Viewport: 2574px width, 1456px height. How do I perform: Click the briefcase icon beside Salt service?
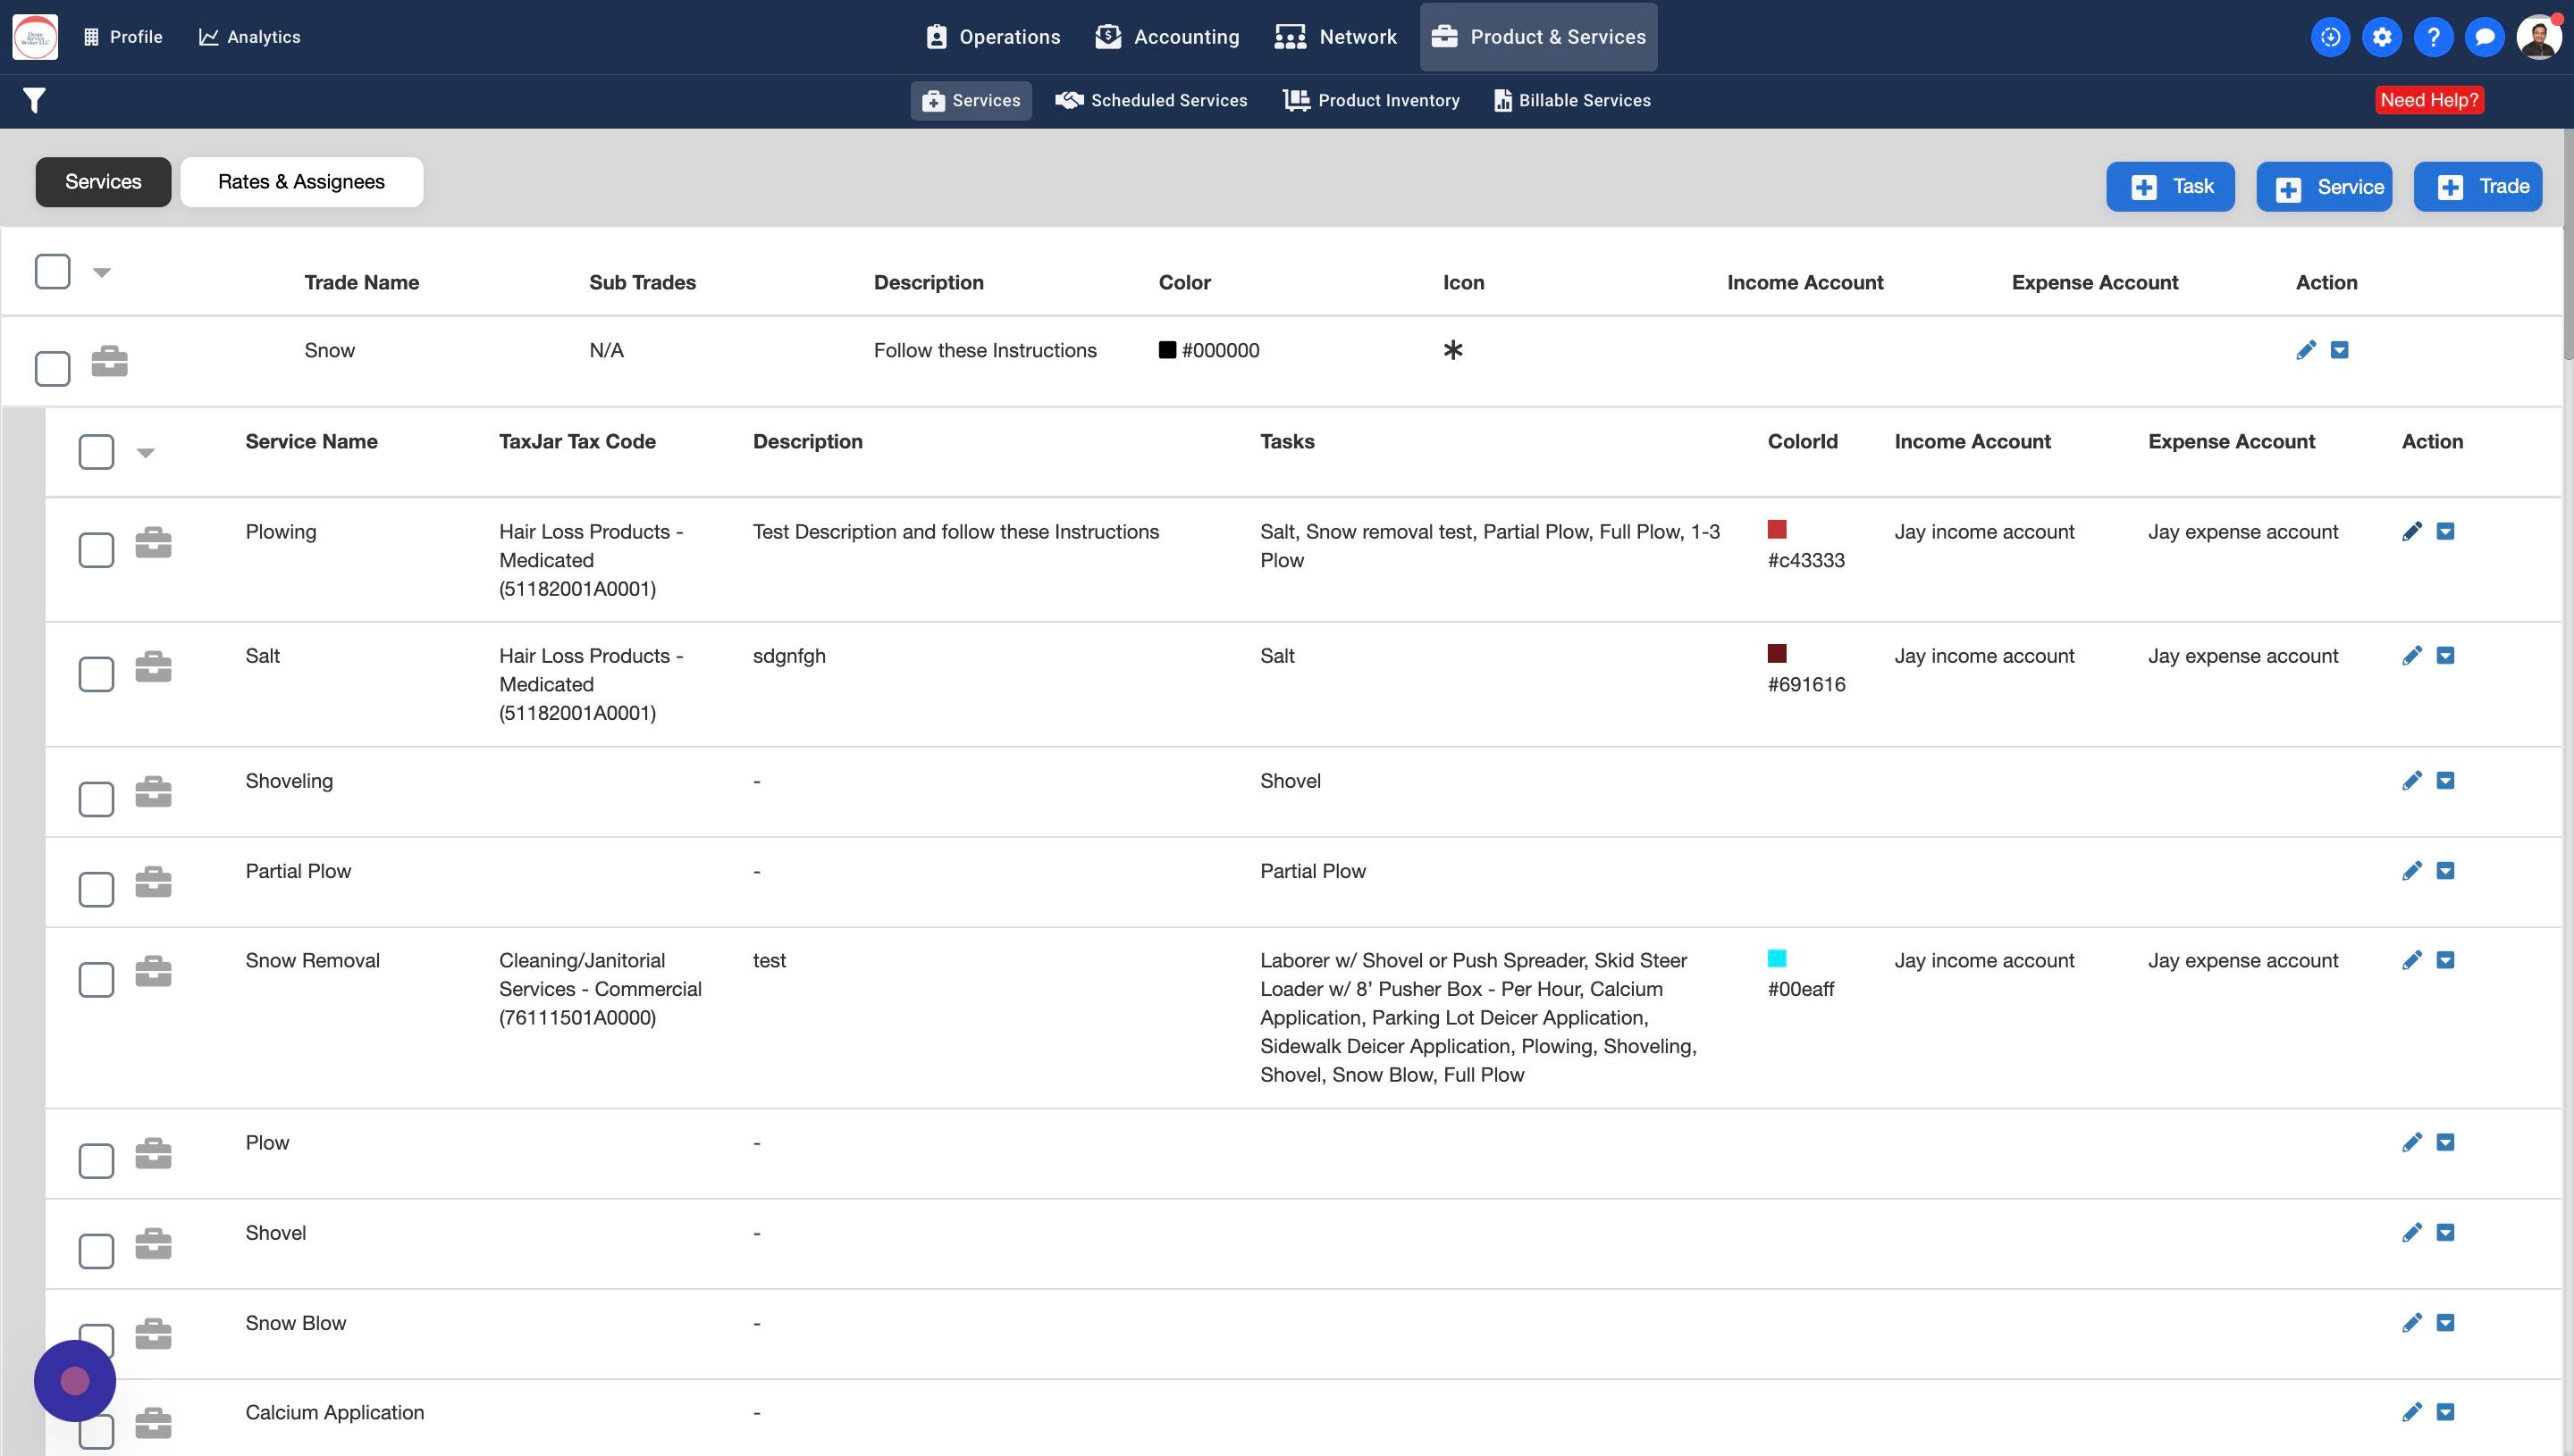(x=153, y=667)
